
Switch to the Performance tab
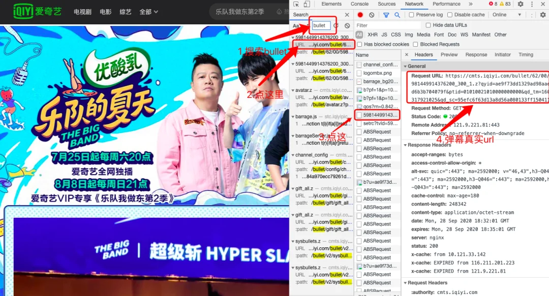[x=446, y=4]
